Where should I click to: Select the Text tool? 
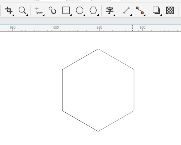tap(110, 10)
